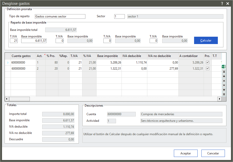Go to next page of grid rows
Screen dimensions: 233x162
tap(224, 90)
